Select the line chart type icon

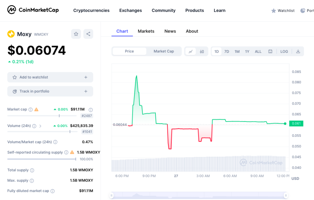(190, 51)
